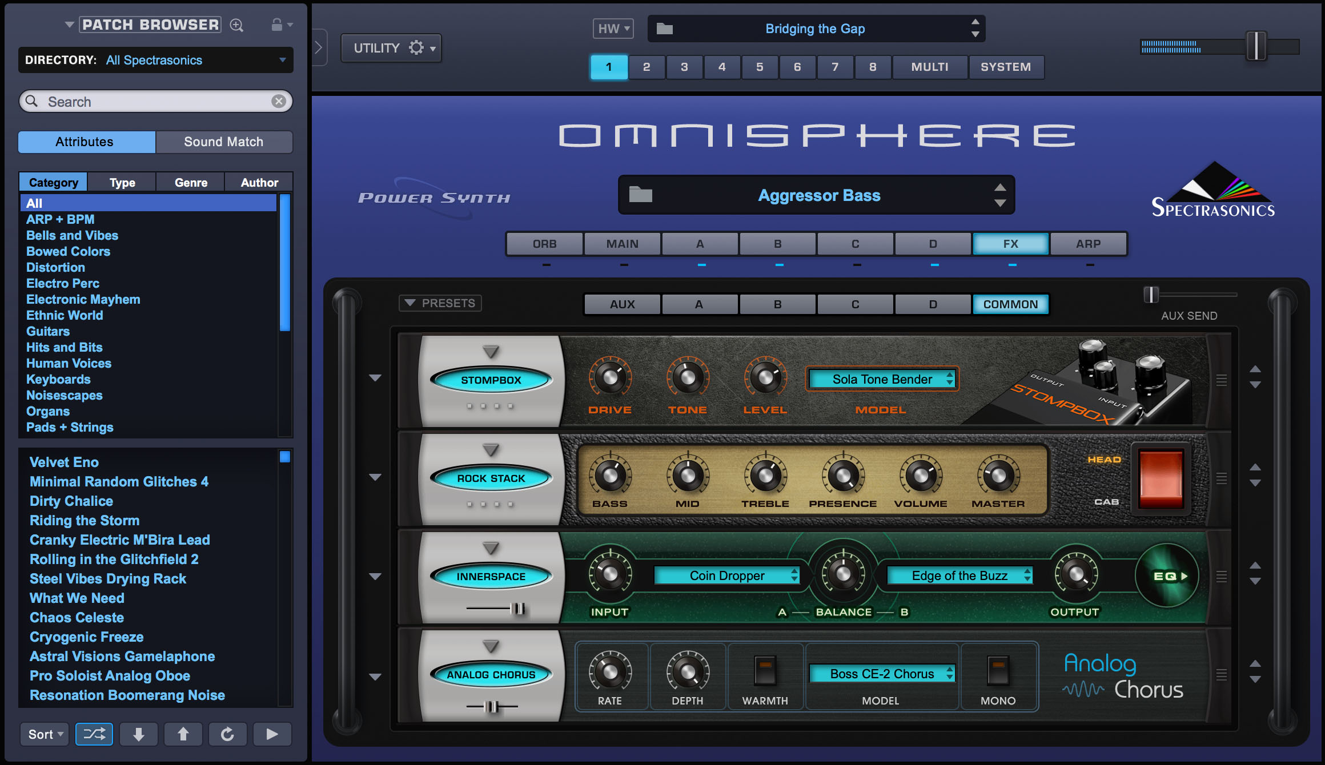Toggle the Analog Chorus MONO switch
The width and height of the screenshot is (1325, 765).
[x=998, y=670]
